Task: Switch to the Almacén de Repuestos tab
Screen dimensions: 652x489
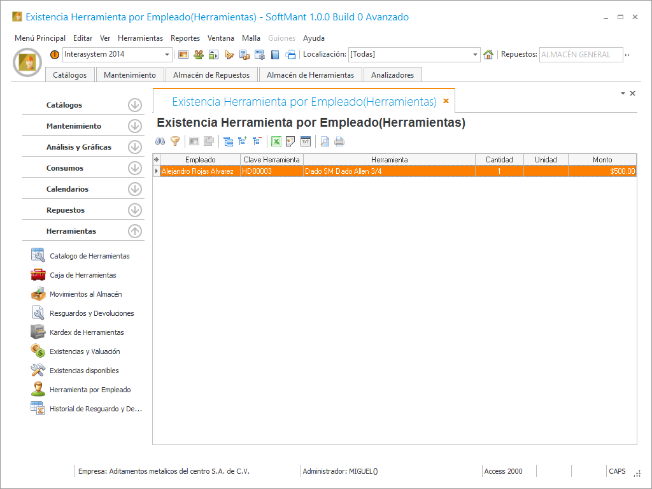Action: point(211,75)
